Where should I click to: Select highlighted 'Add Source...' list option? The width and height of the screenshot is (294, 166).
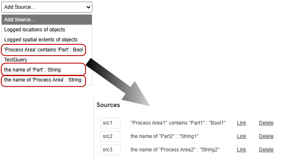tap(47, 20)
